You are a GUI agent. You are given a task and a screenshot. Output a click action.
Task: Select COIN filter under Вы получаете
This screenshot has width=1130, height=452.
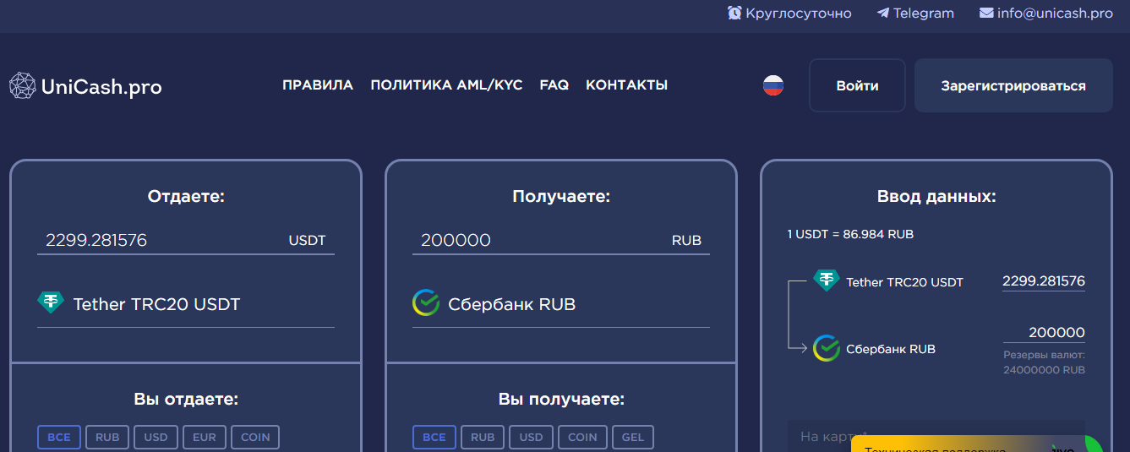[582, 437]
